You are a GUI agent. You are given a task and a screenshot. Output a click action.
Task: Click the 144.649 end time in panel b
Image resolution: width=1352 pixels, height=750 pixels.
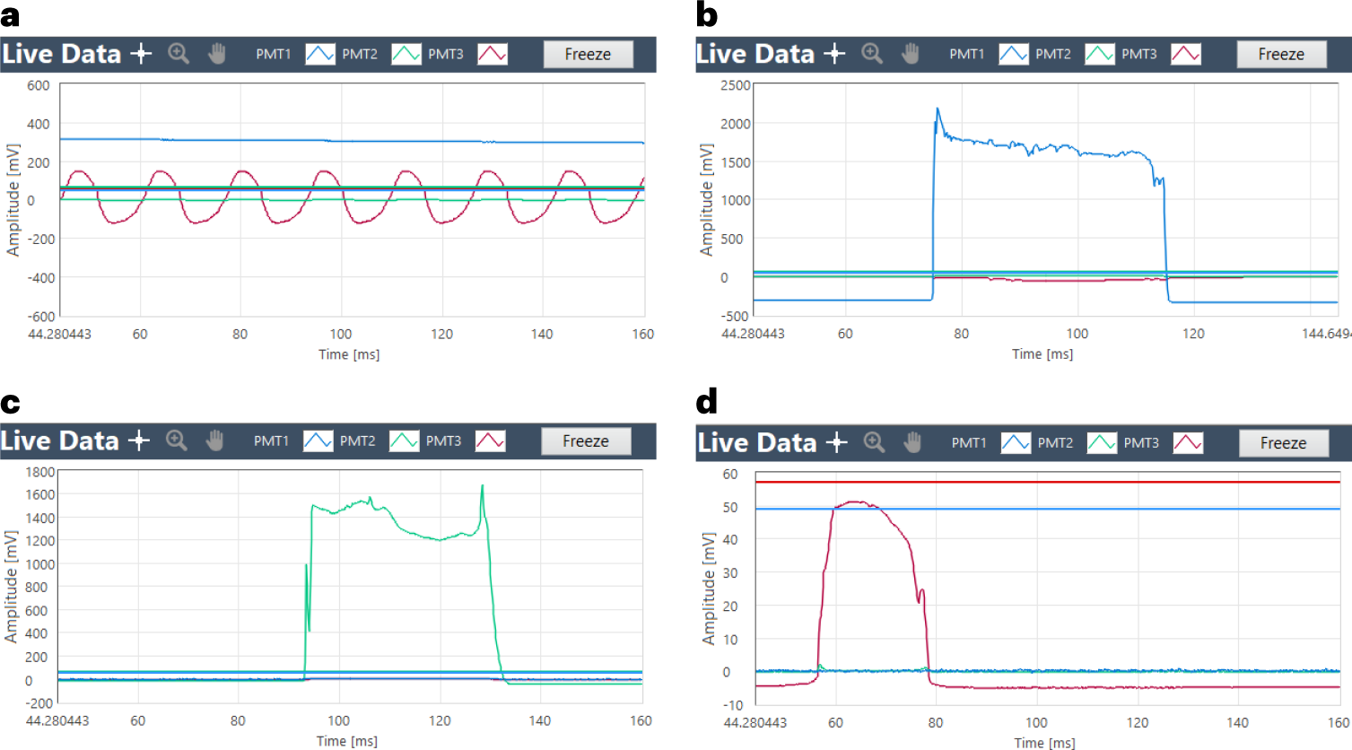(x=1327, y=334)
